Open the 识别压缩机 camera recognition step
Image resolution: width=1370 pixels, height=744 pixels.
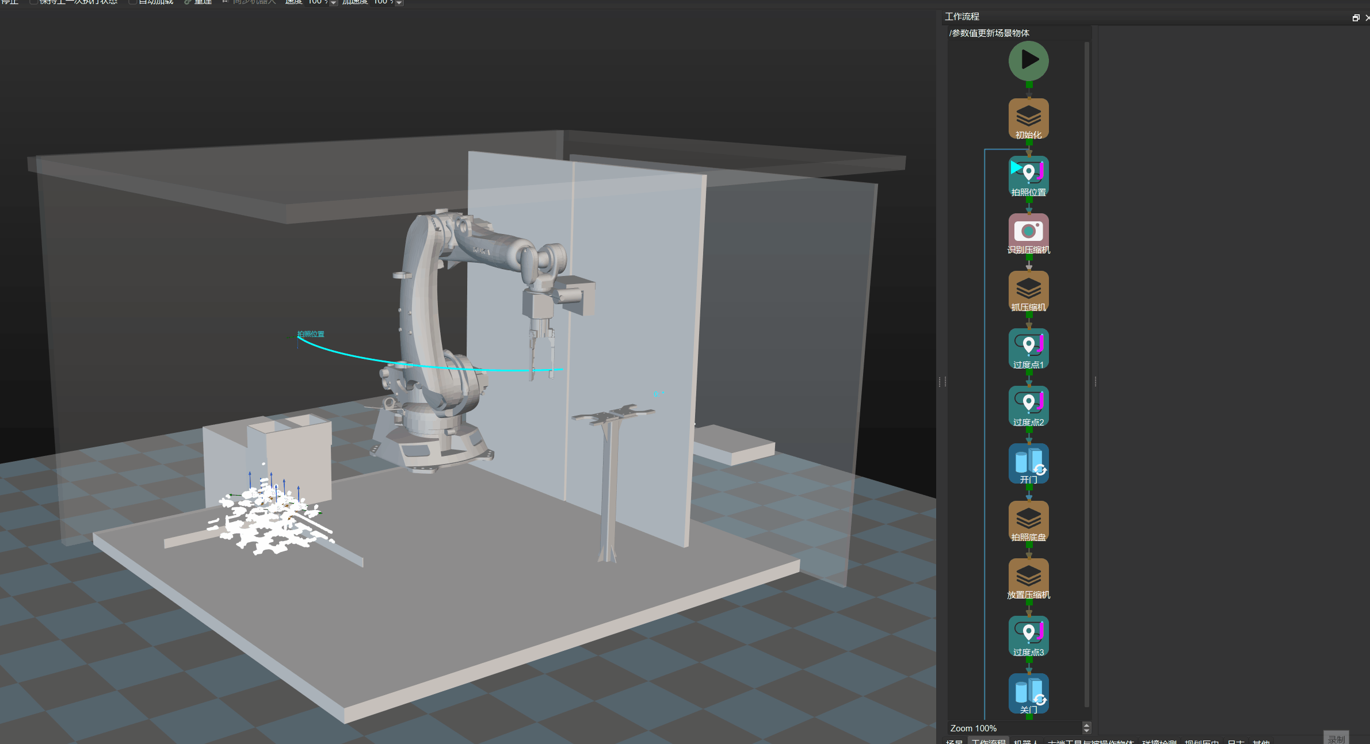1029,233
